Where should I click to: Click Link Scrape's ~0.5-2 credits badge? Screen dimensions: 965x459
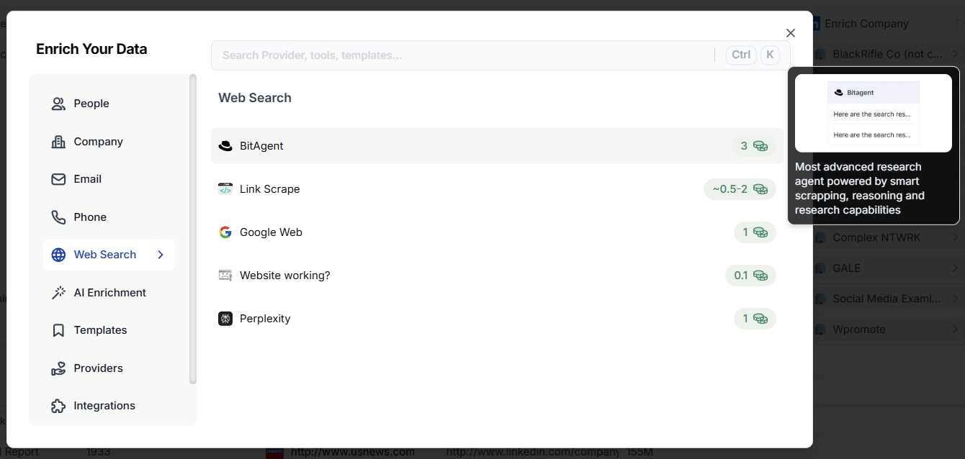(740, 189)
